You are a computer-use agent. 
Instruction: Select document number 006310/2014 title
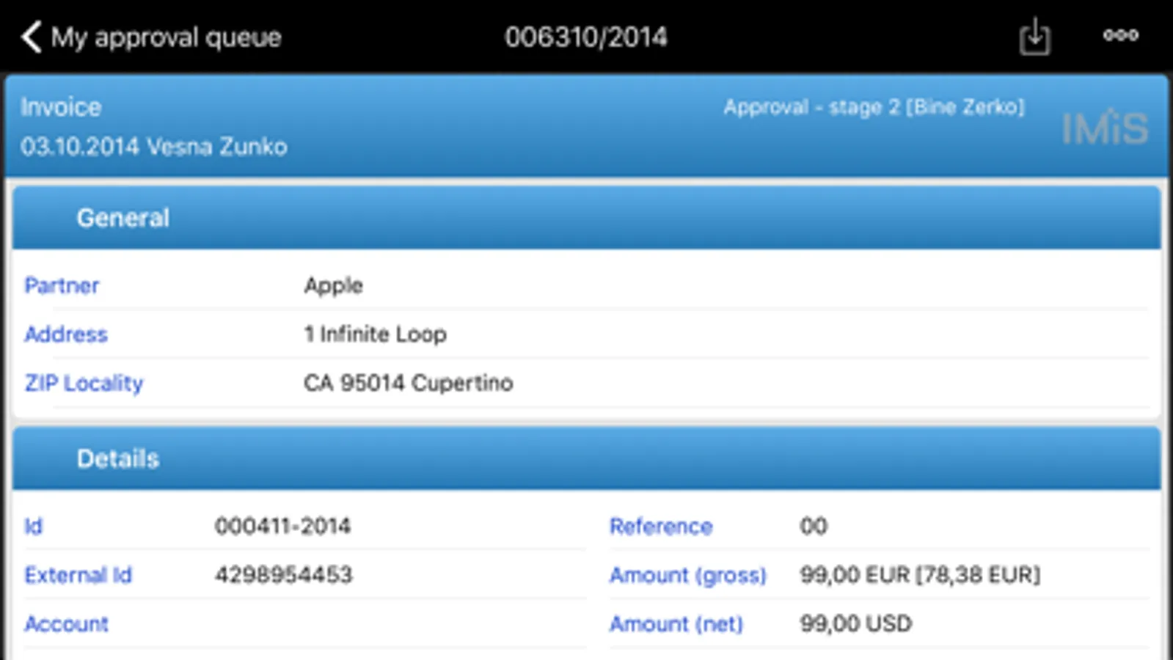(586, 37)
